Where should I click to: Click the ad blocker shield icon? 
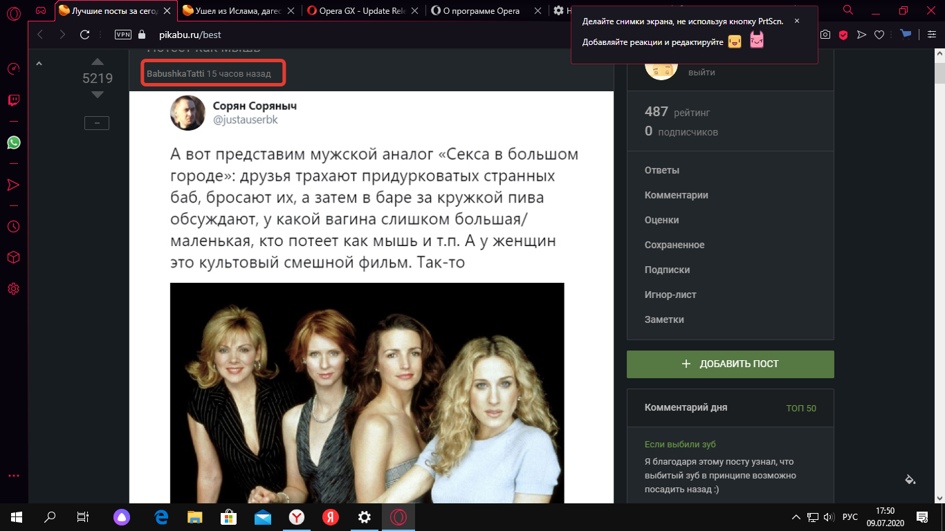click(844, 35)
